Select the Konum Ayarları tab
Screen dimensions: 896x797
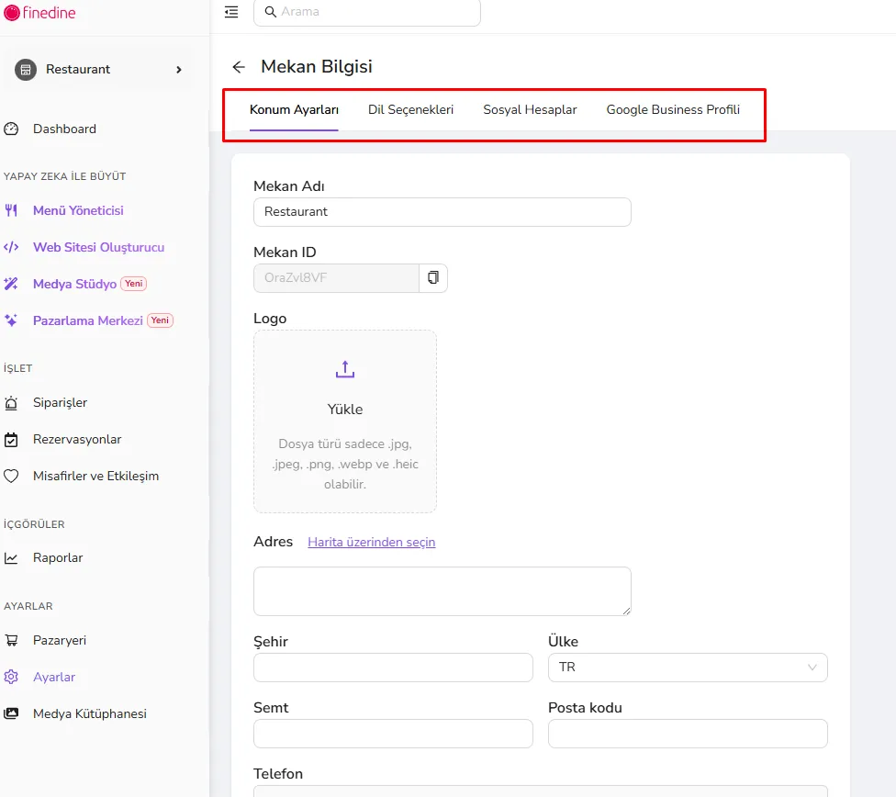pos(295,110)
